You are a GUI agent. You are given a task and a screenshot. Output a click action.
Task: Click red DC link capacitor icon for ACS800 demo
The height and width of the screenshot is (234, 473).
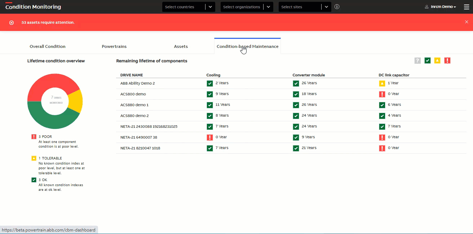click(x=382, y=94)
